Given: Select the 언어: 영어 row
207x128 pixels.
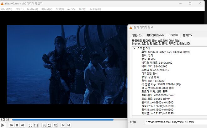Looking at the screenshot, I should tap(147, 56).
